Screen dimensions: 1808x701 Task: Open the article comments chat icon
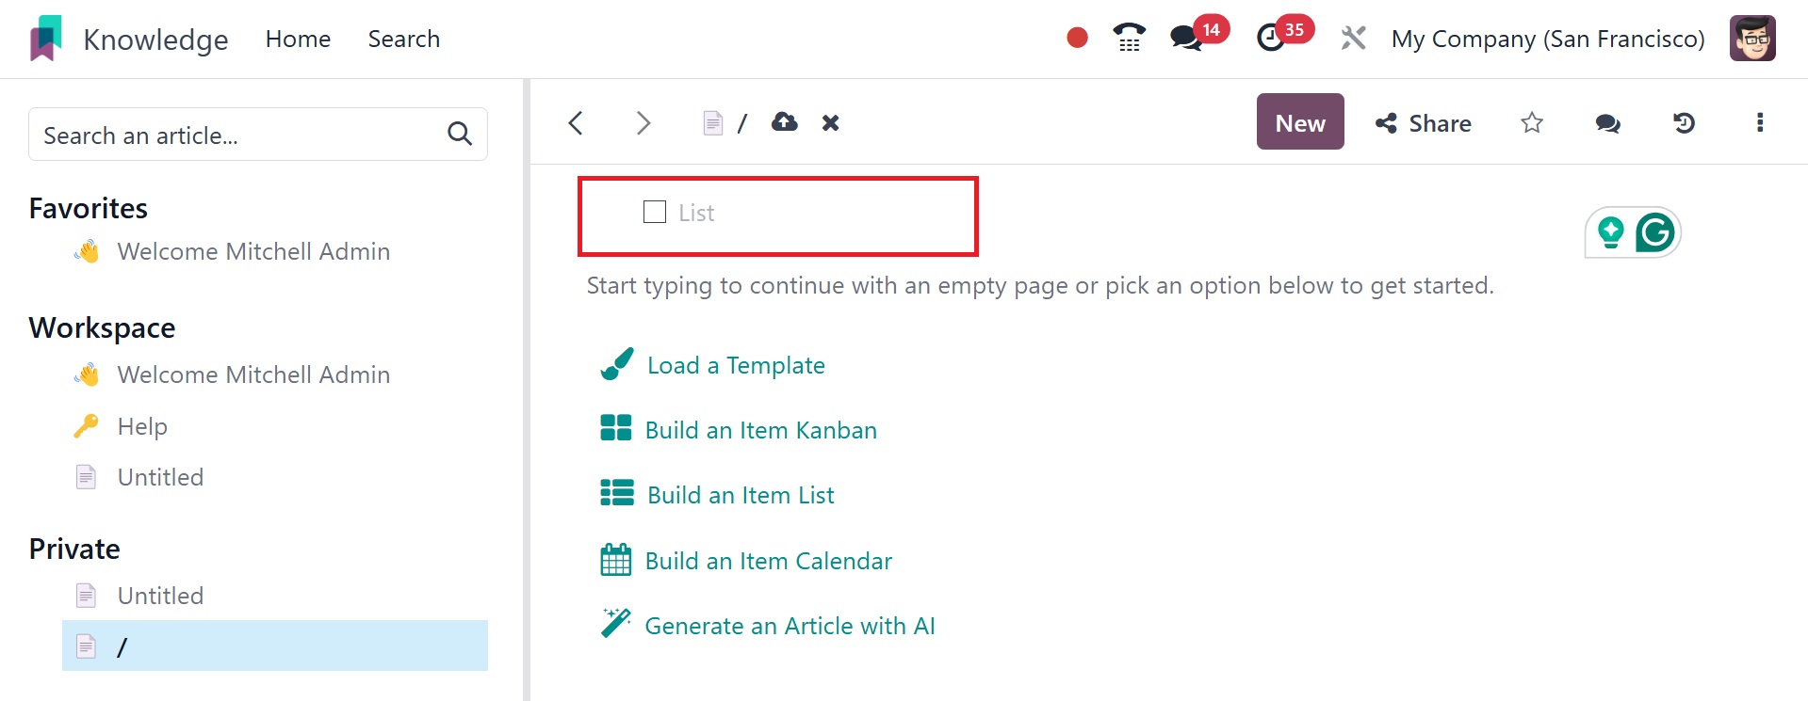pos(1607,123)
